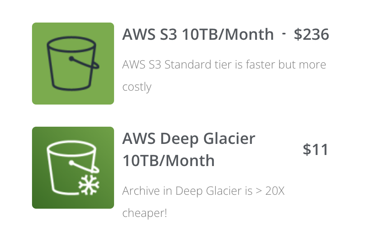Image resolution: width=366 pixels, height=246 pixels.
Task: Click the snowflake symbol on Glacier icon
Action: [x=89, y=185]
